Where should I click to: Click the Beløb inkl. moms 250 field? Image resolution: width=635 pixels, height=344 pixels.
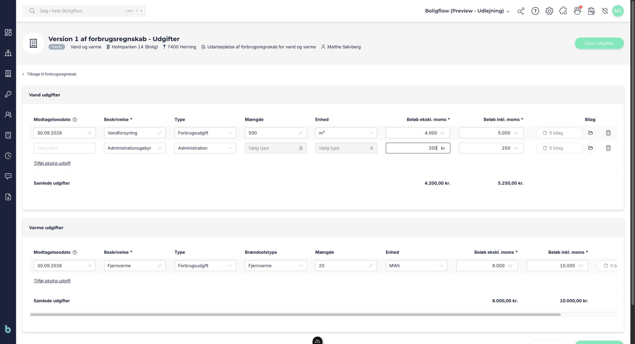[491, 148]
